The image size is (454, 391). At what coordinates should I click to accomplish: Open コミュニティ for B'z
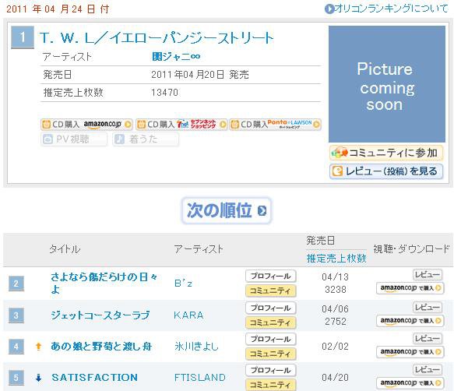271,291
